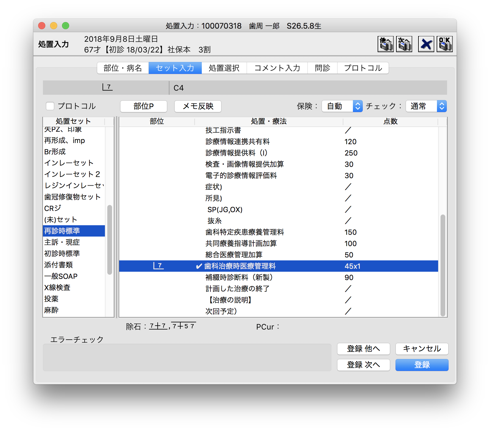Click the OK save icon in toolbar

coord(445,44)
